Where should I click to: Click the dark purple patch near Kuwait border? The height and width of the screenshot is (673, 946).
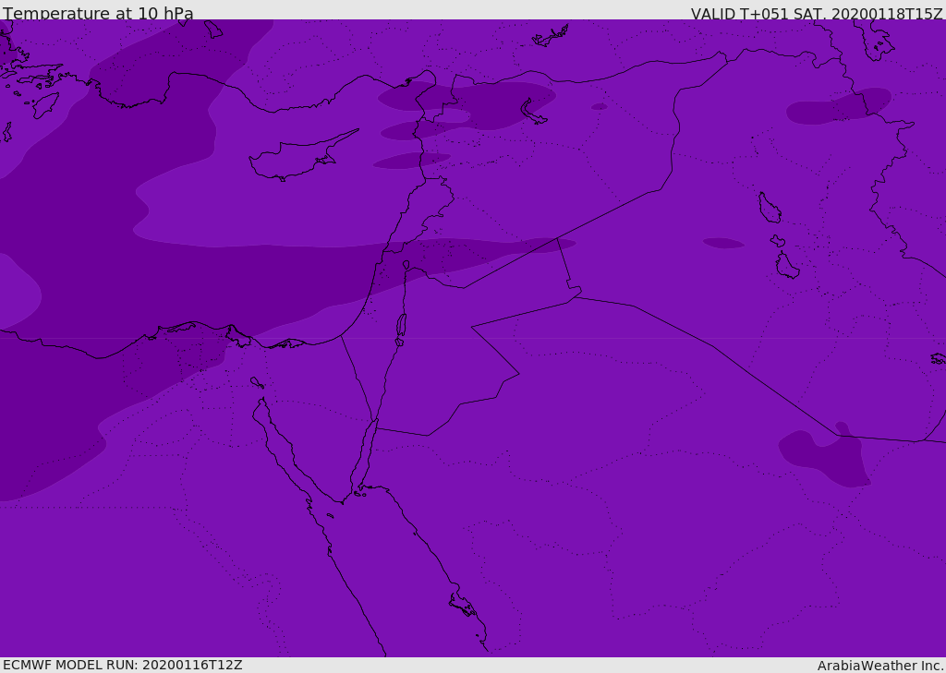pos(825,457)
